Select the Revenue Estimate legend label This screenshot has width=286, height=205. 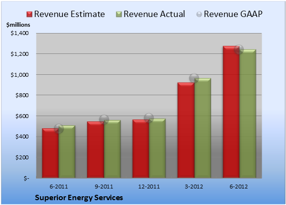tap(70, 14)
